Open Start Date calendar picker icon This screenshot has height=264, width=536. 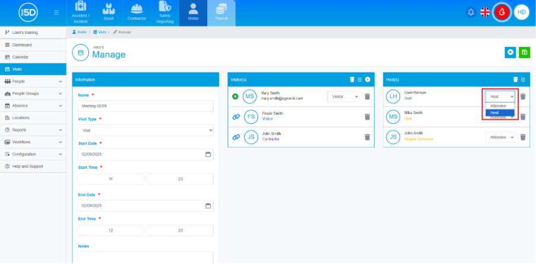pyautogui.click(x=208, y=155)
